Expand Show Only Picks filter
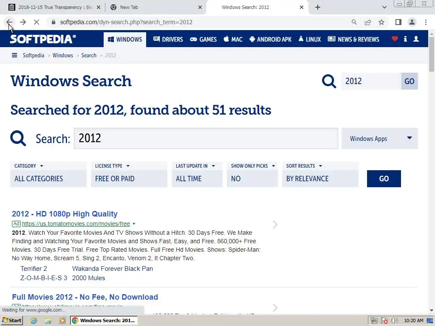435x326 pixels. 252,174
